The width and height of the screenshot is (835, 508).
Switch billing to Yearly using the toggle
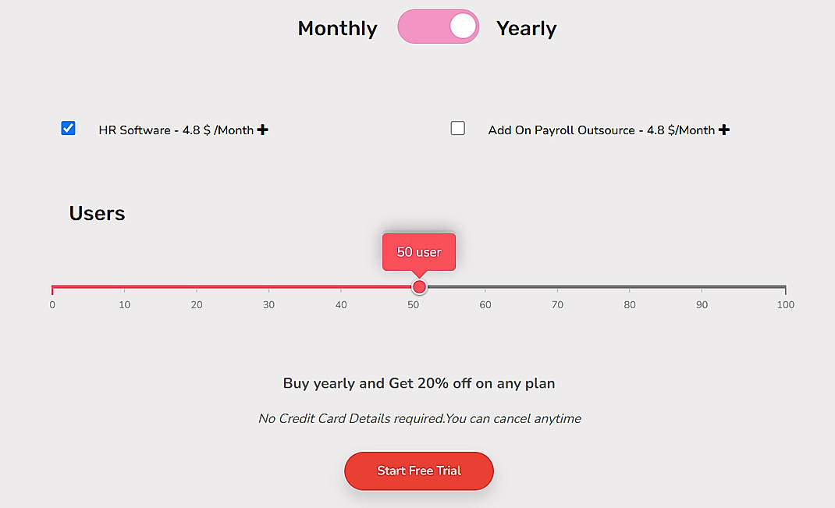pyautogui.click(x=438, y=26)
